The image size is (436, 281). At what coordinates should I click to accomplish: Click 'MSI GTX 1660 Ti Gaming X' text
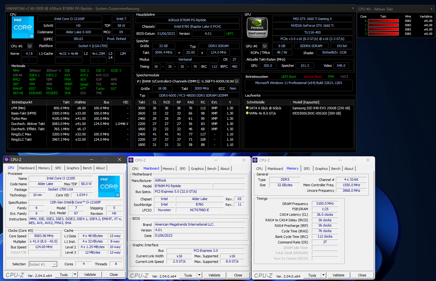click(312, 19)
